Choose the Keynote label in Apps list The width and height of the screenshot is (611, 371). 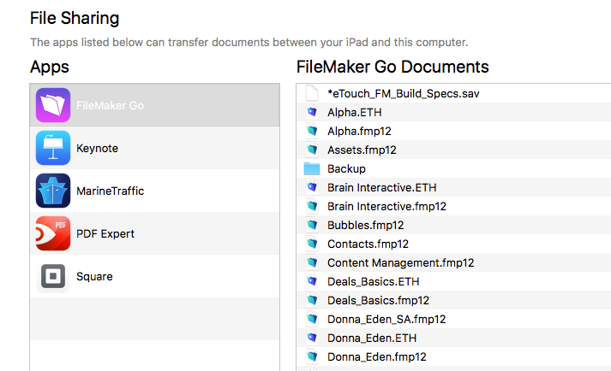tap(97, 148)
